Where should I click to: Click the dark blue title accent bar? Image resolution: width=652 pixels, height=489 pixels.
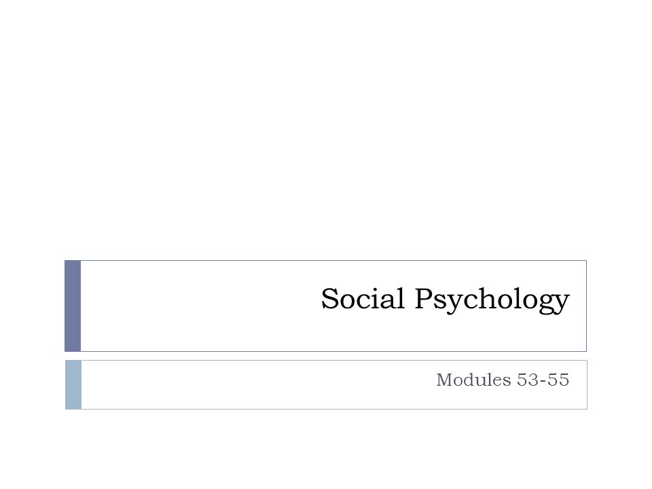[x=73, y=306]
